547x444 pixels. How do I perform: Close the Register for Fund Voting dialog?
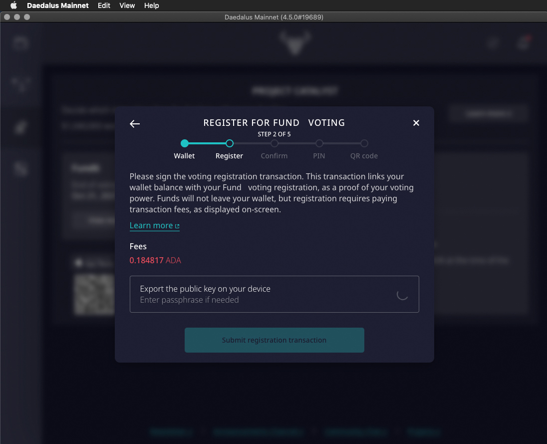point(416,123)
